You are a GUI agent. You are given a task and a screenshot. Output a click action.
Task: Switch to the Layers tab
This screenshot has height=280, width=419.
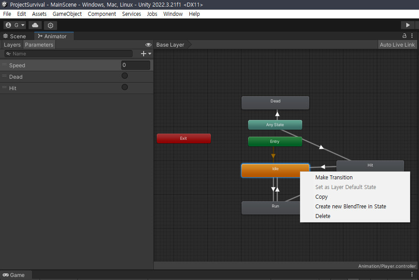pos(12,45)
